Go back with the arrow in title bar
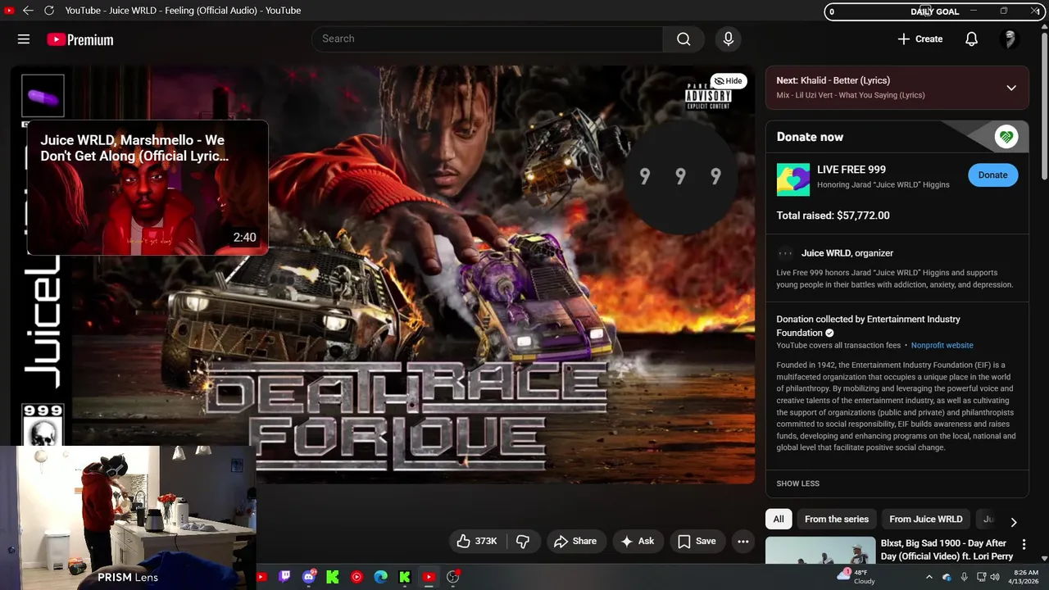 (x=28, y=11)
